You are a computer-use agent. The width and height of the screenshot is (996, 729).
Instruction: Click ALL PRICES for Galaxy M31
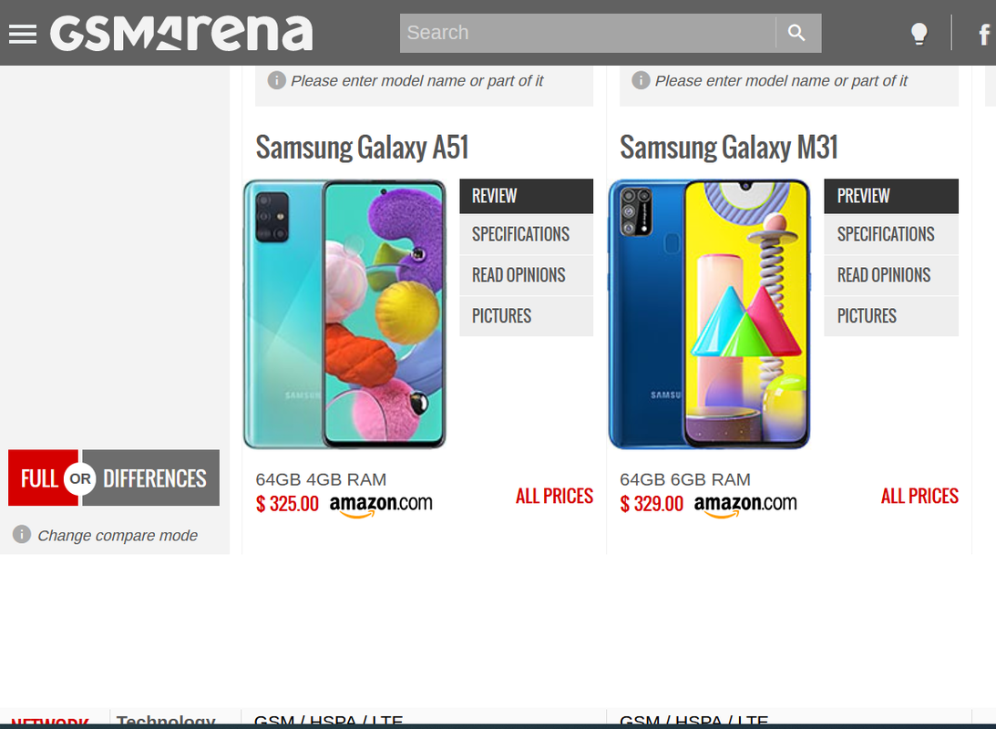(919, 496)
